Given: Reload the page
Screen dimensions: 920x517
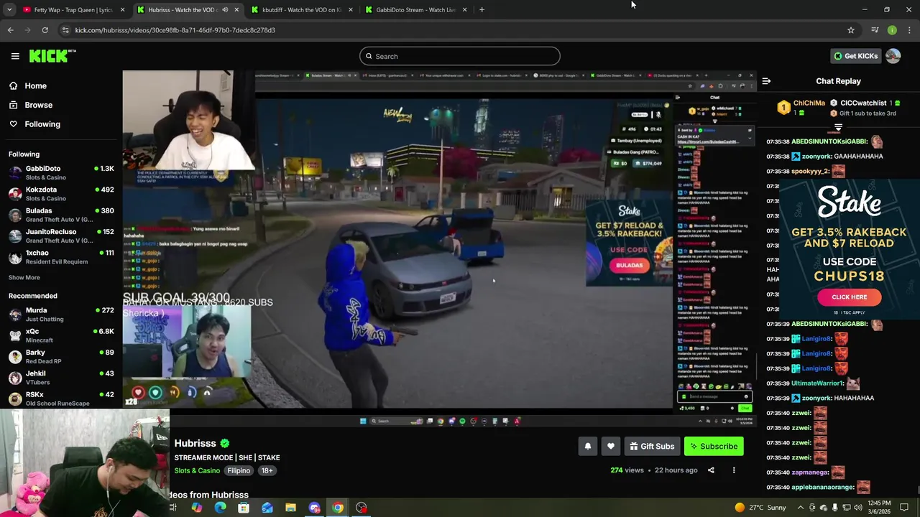Looking at the screenshot, I should coord(45,30).
